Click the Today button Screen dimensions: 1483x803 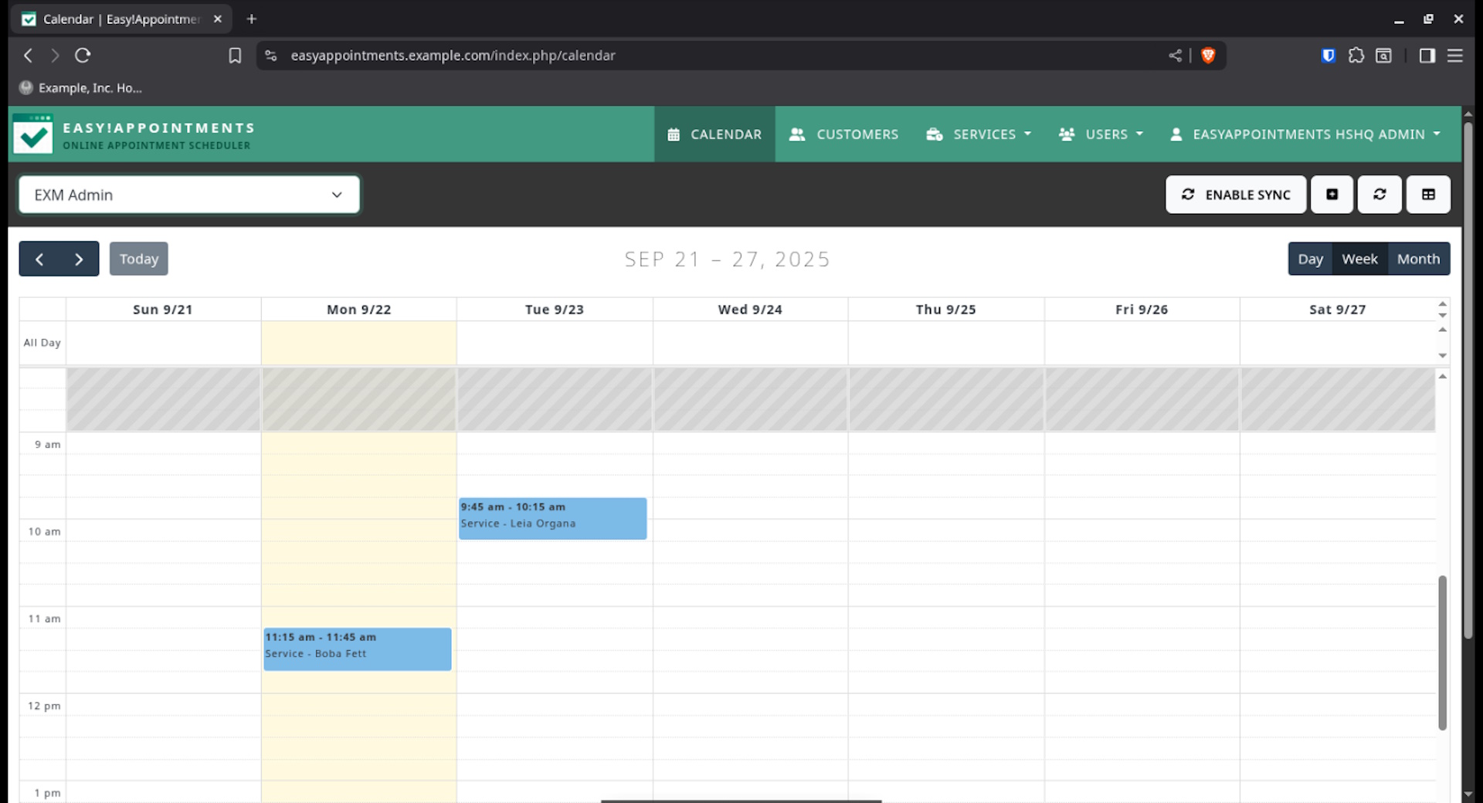(138, 259)
